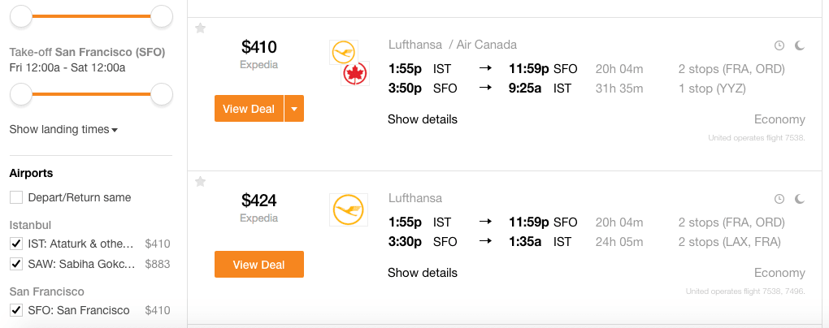The height and width of the screenshot is (328, 829).
Task: Click the clock icon on $410 result
Action: point(779,46)
